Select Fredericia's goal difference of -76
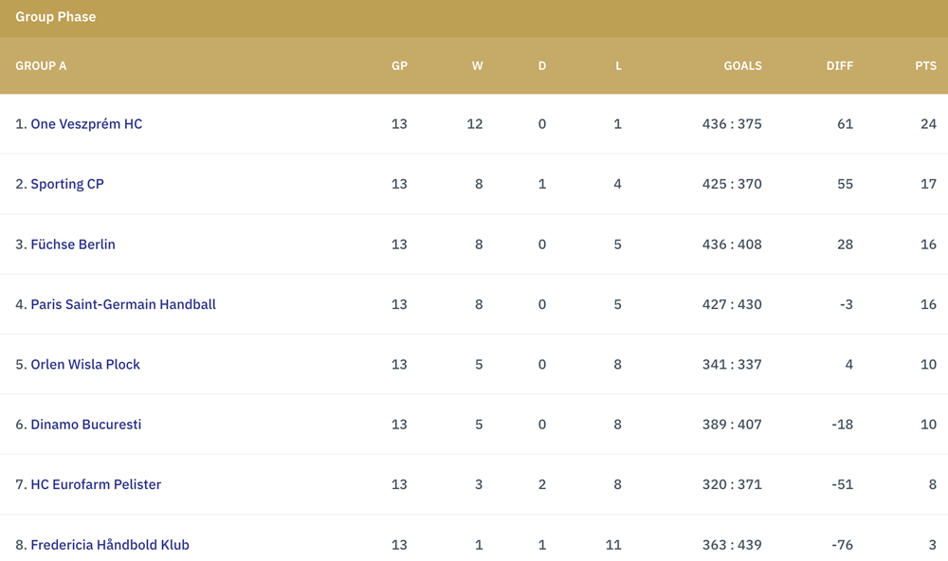The height and width of the screenshot is (561, 948). click(x=842, y=545)
